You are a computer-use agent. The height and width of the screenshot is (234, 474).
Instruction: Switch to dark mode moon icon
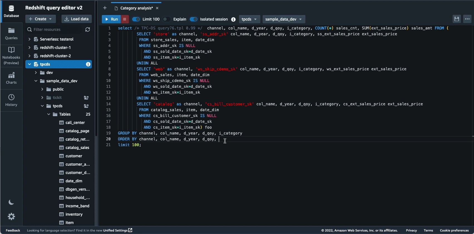(11, 202)
